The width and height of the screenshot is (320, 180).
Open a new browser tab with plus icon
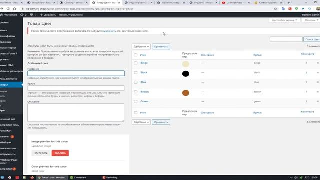click(289, 3)
